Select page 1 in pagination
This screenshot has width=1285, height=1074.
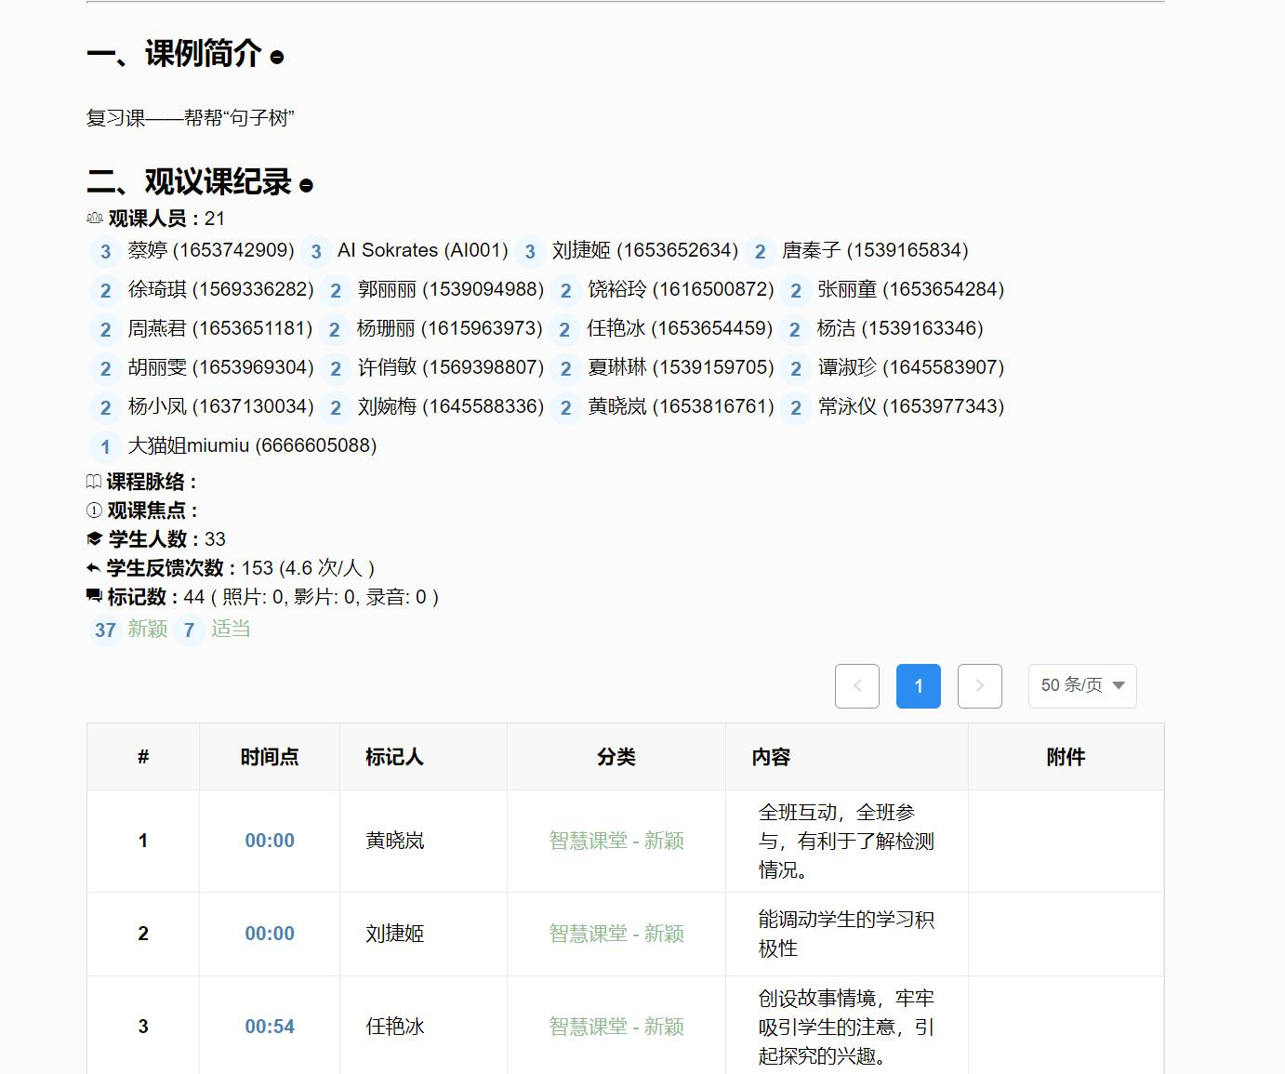918,686
